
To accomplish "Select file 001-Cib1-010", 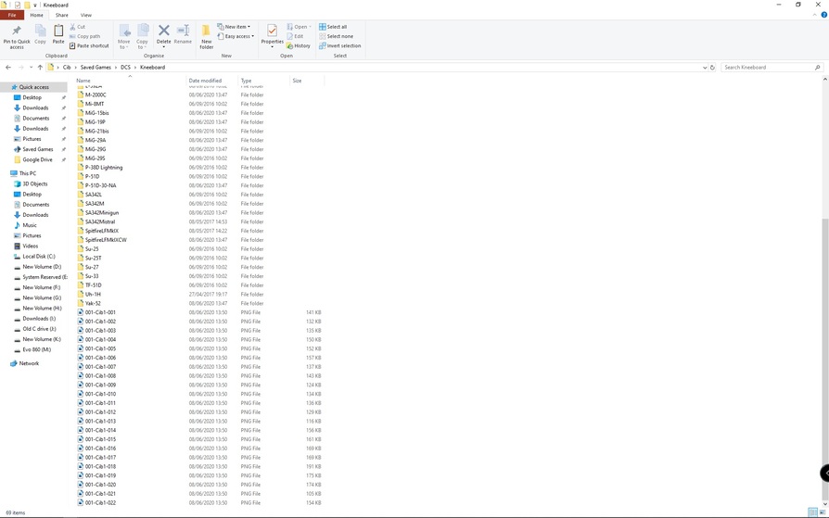I will pos(100,394).
